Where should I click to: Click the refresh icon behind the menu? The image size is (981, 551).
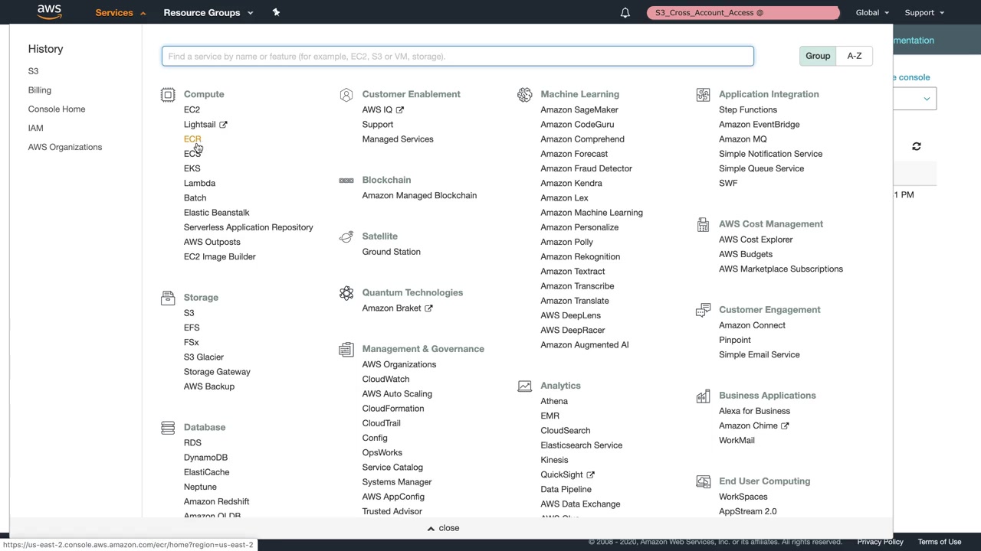coord(917,146)
